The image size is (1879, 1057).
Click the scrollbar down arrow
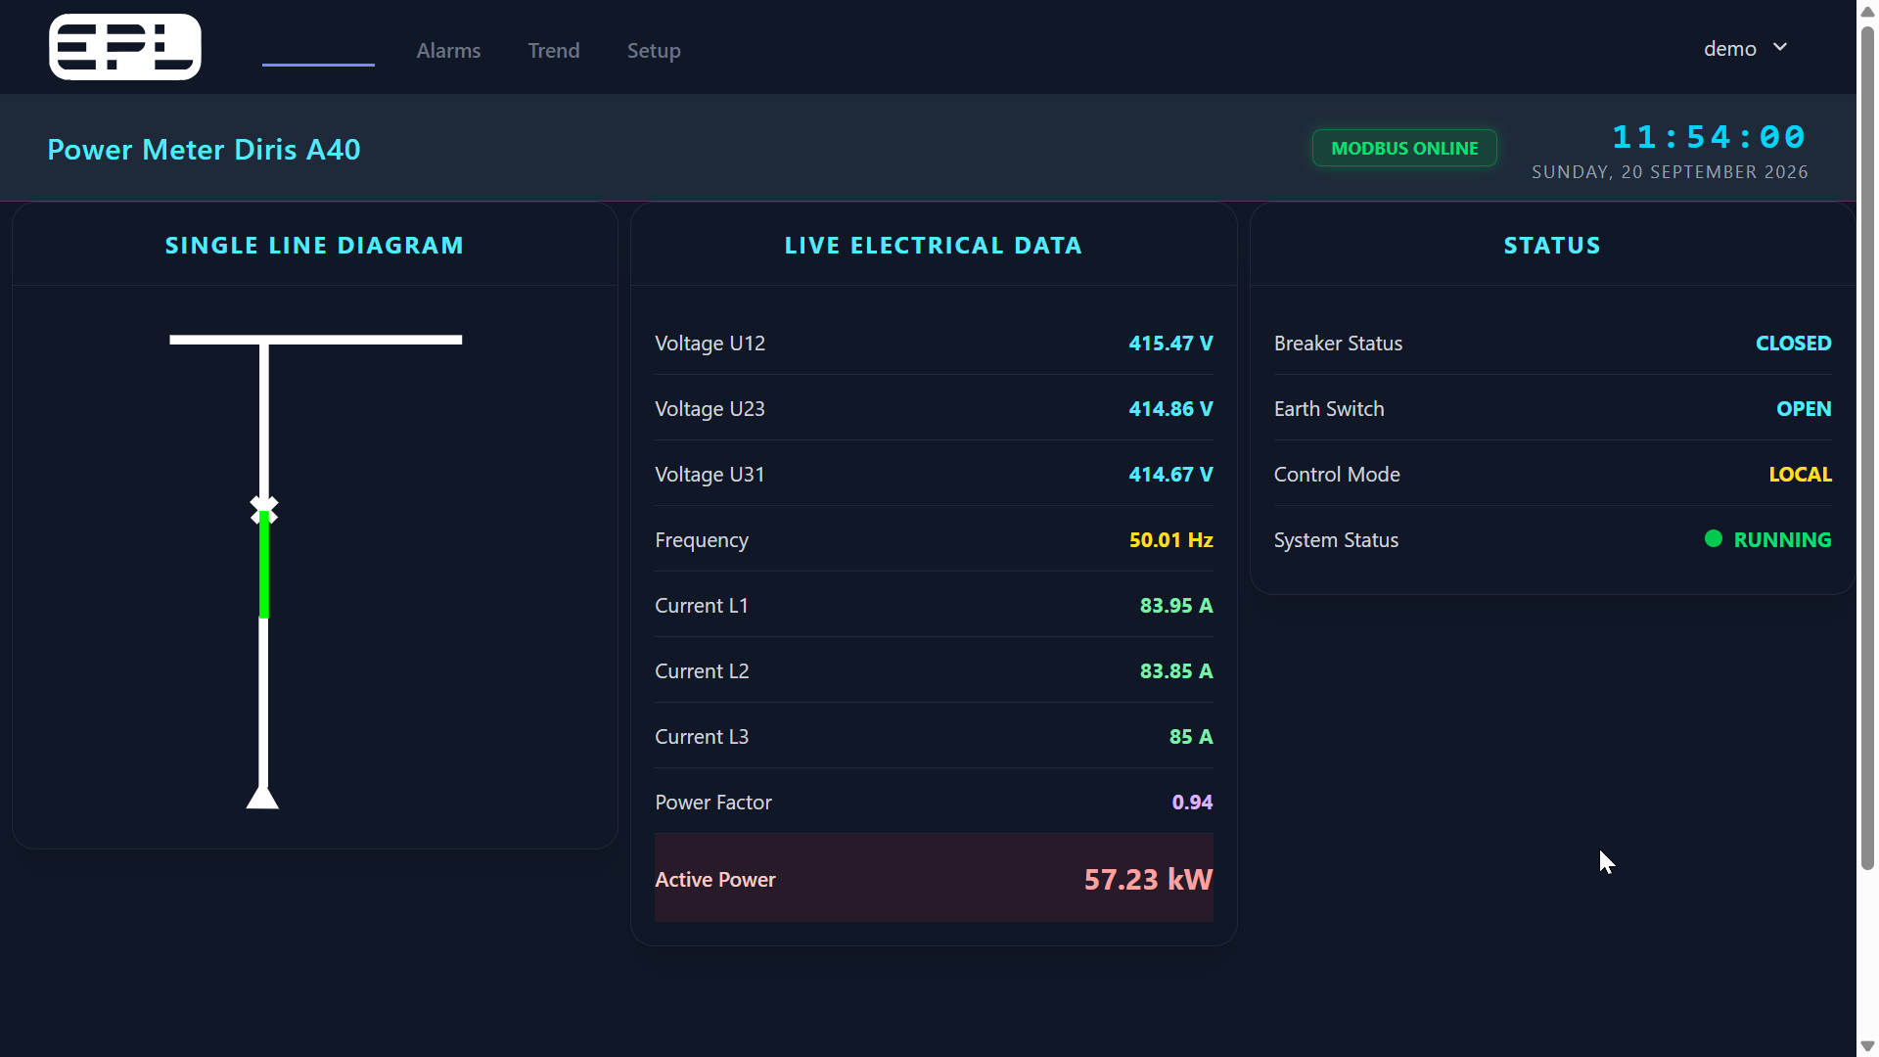click(x=1867, y=1046)
